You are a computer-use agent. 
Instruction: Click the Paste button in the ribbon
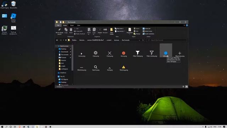click(x=71, y=31)
